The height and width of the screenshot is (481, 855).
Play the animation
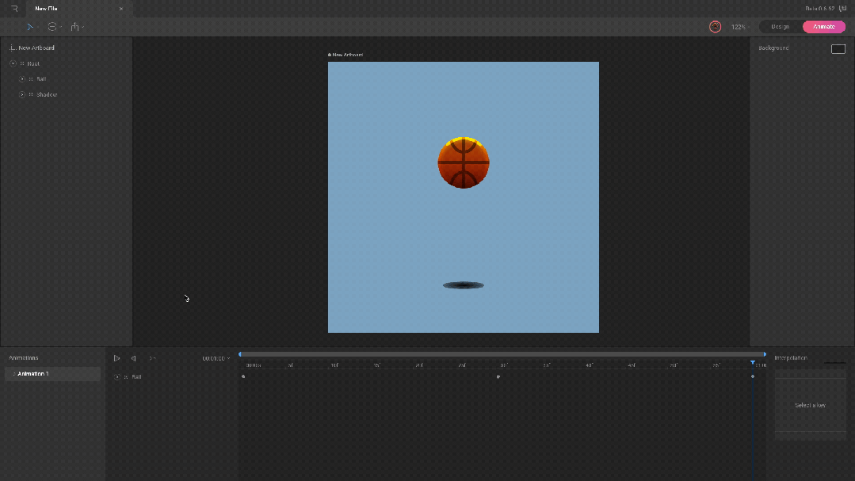(x=116, y=358)
